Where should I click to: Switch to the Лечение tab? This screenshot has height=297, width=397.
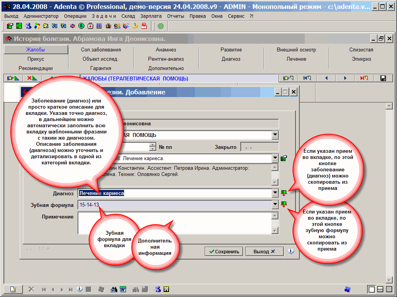click(x=296, y=59)
